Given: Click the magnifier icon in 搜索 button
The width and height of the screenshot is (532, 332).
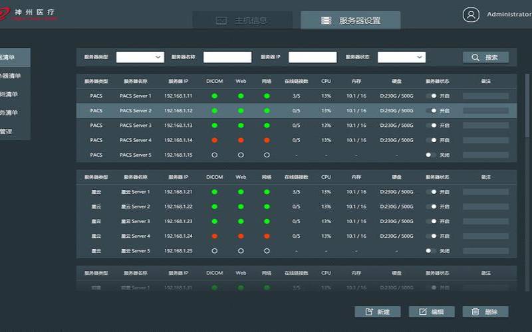Looking at the screenshot, I should pos(475,58).
